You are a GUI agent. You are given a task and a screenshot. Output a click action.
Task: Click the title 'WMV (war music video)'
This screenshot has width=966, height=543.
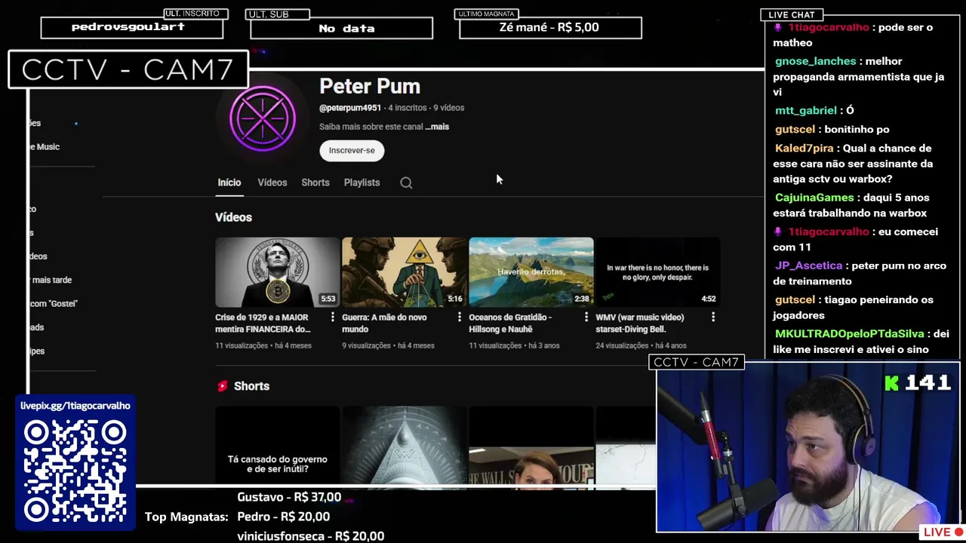pos(640,323)
